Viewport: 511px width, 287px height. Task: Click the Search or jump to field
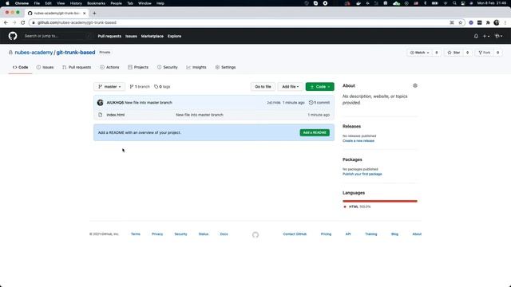(57, 36)
